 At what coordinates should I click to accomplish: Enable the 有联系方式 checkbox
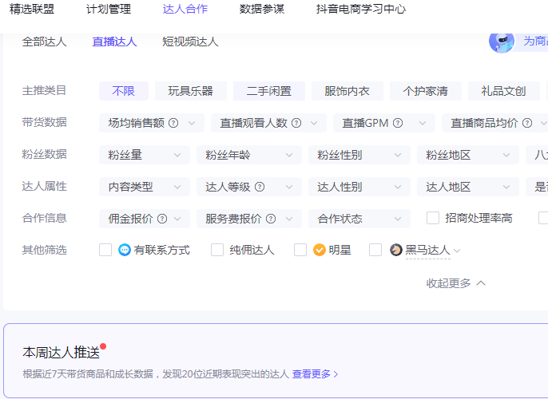(105, 250)
